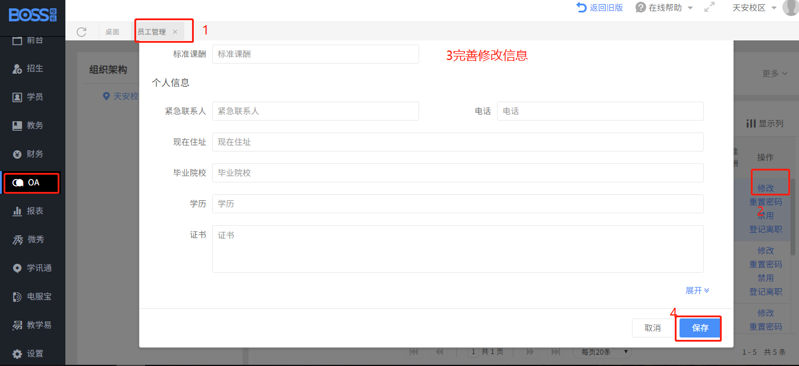Click 重置密码 in the first row
This screenshot has width=799, height=366.
click(766, 202)
